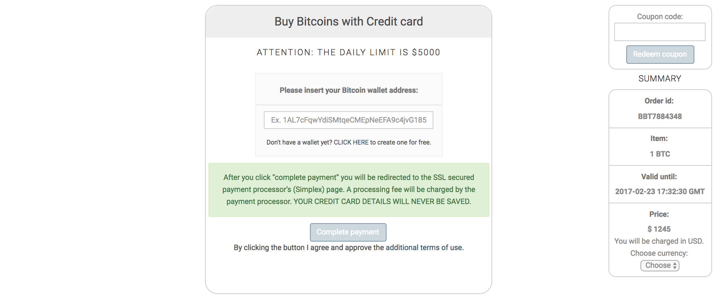Screen dimensions: 722x299
Task: Open the additional terms of use link
Action: click(x=424, y=248)
